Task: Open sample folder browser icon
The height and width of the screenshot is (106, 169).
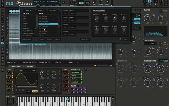Action: (x=139, y=16)
